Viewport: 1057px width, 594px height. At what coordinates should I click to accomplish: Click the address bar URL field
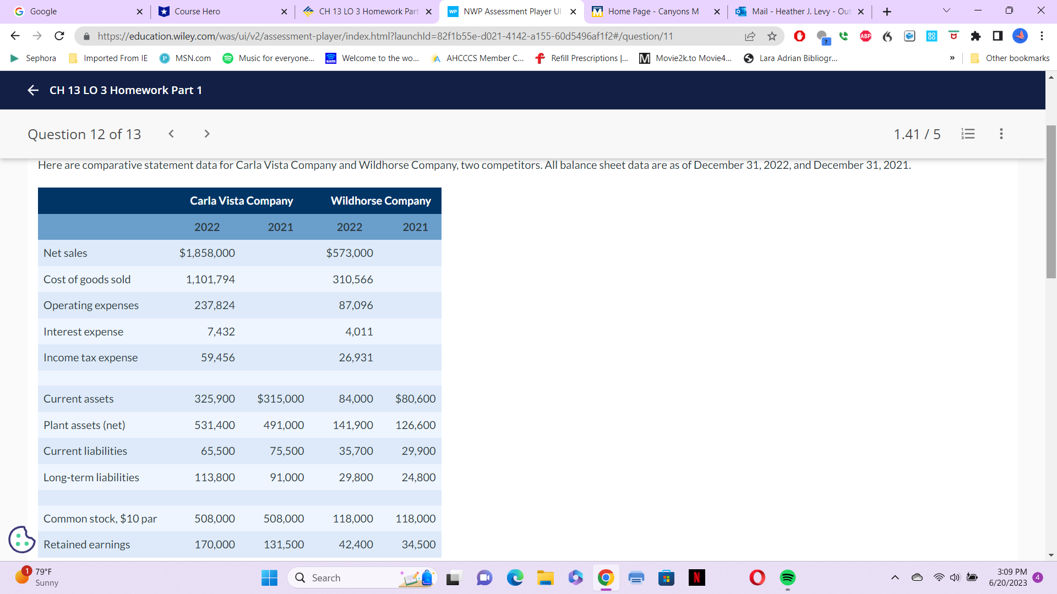385,36
